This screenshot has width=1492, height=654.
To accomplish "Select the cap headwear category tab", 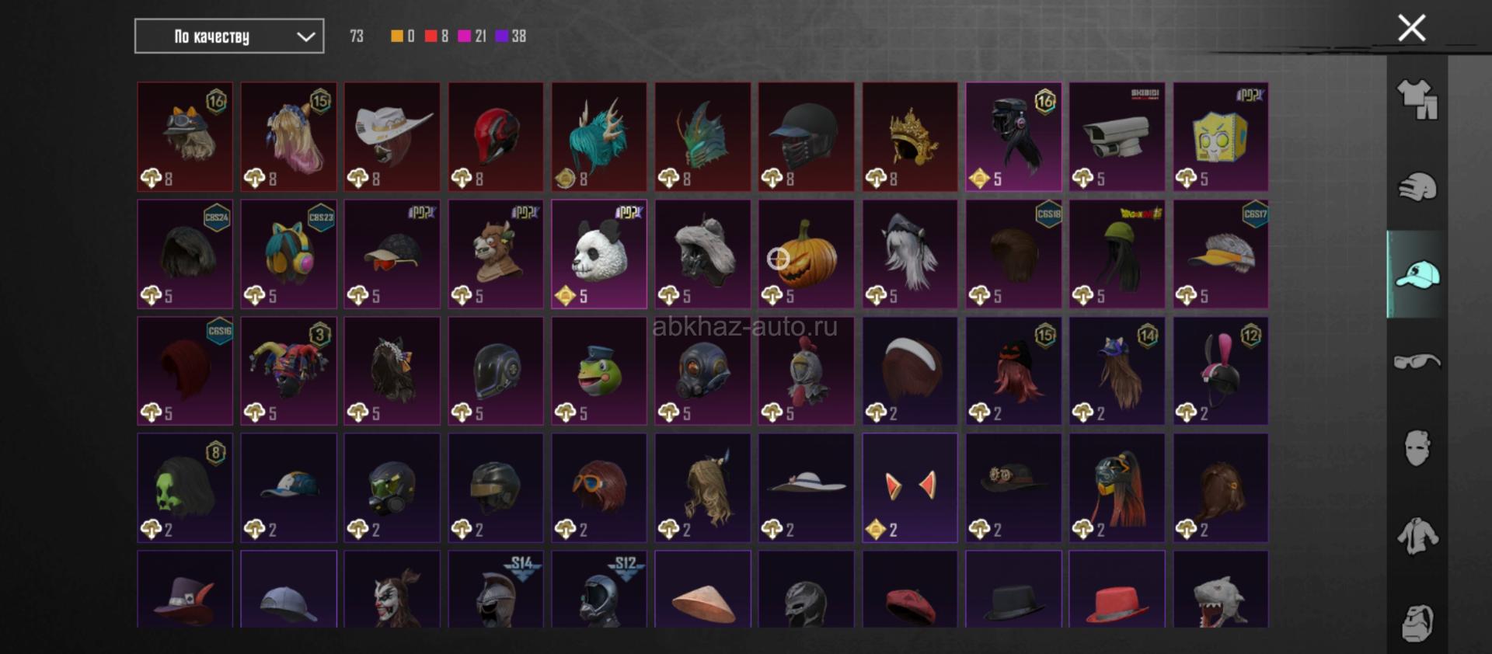I will click(x=1417, y=274).
